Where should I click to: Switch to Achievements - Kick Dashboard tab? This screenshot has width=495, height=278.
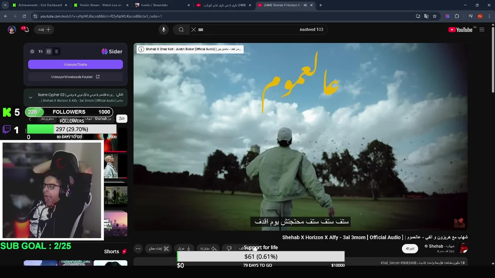pos(40,5)
